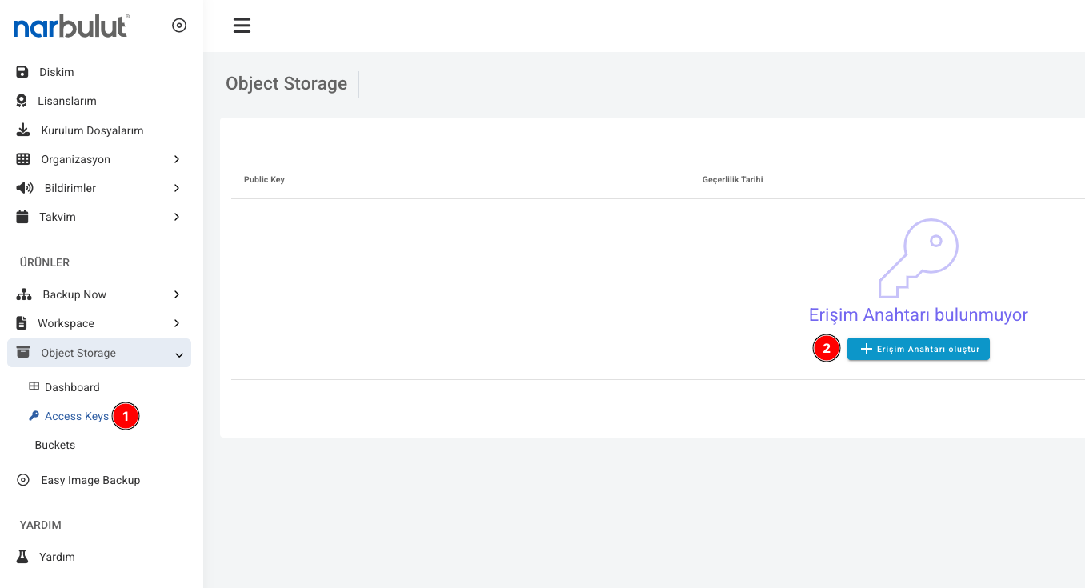1085x588 pixels.
Task: Click the Diskim disk icon
Action: (x=22, y=72)
